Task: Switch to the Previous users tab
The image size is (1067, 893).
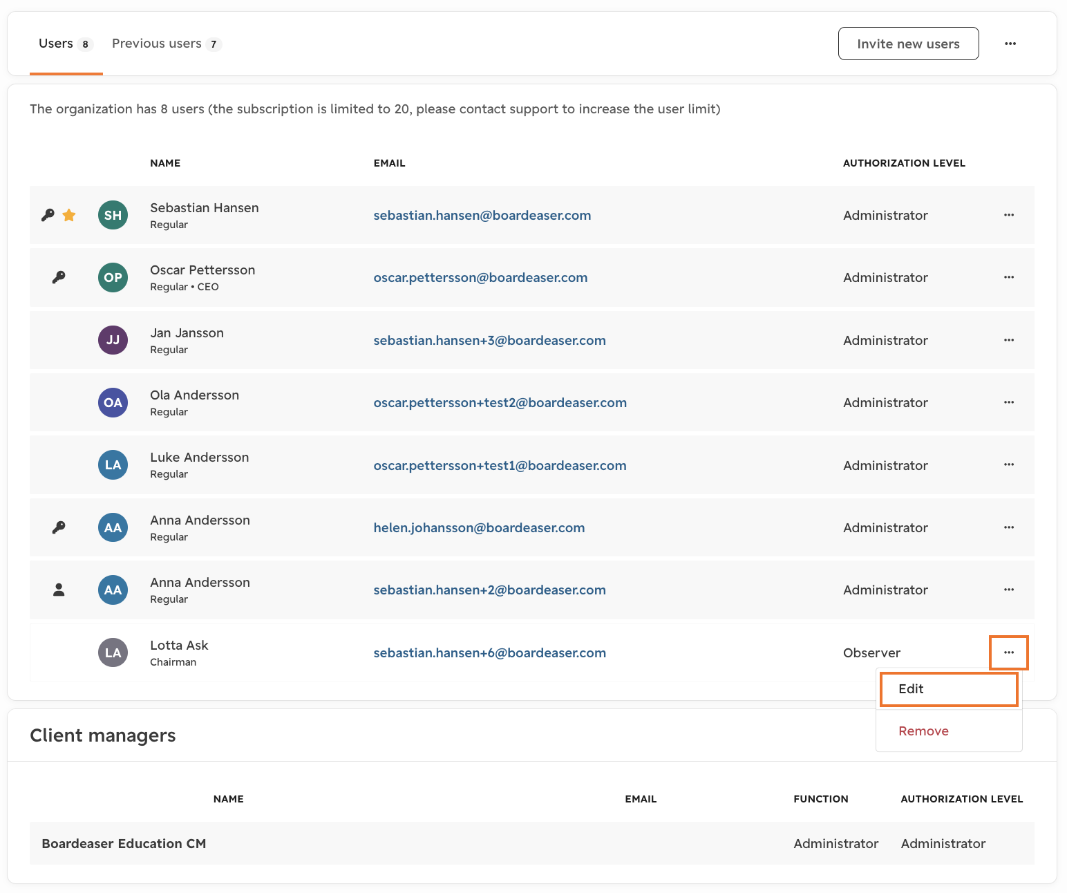Action: click(x=167, y=44)
